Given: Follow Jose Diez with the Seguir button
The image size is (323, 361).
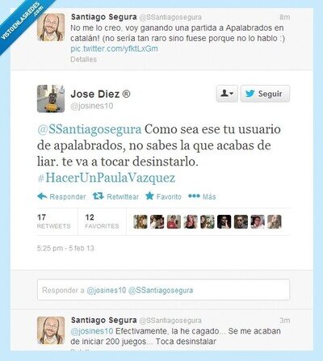Looking at the screenshot, I should pos(265,94).
